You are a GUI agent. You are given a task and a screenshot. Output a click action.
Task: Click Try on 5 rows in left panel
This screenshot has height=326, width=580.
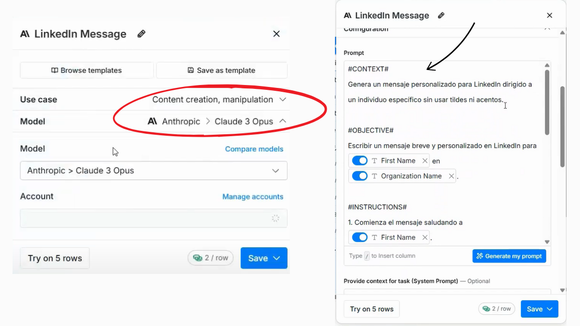(55, 258)
